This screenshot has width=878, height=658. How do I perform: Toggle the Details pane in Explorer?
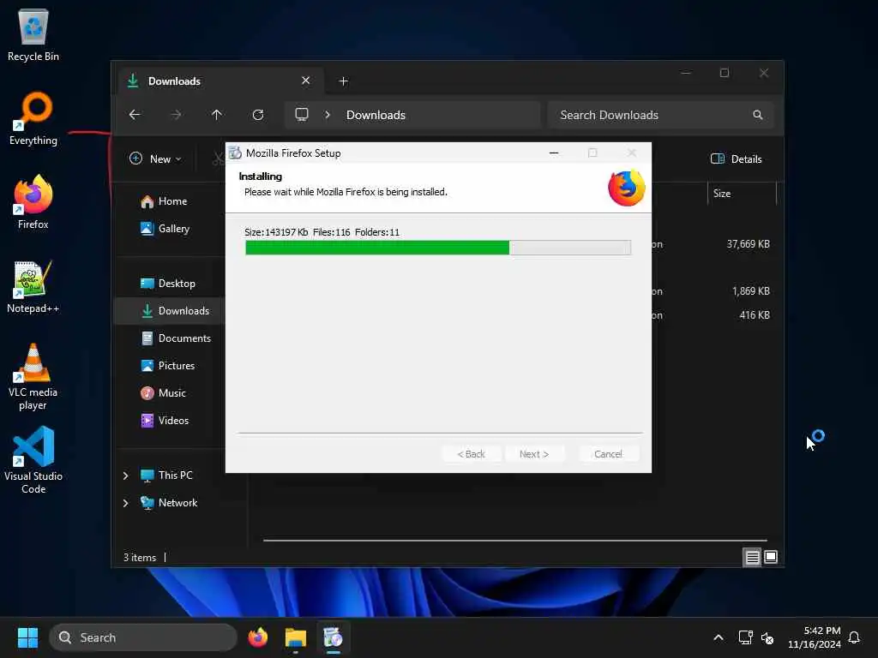pyautogui.click(x=736, y=159)
